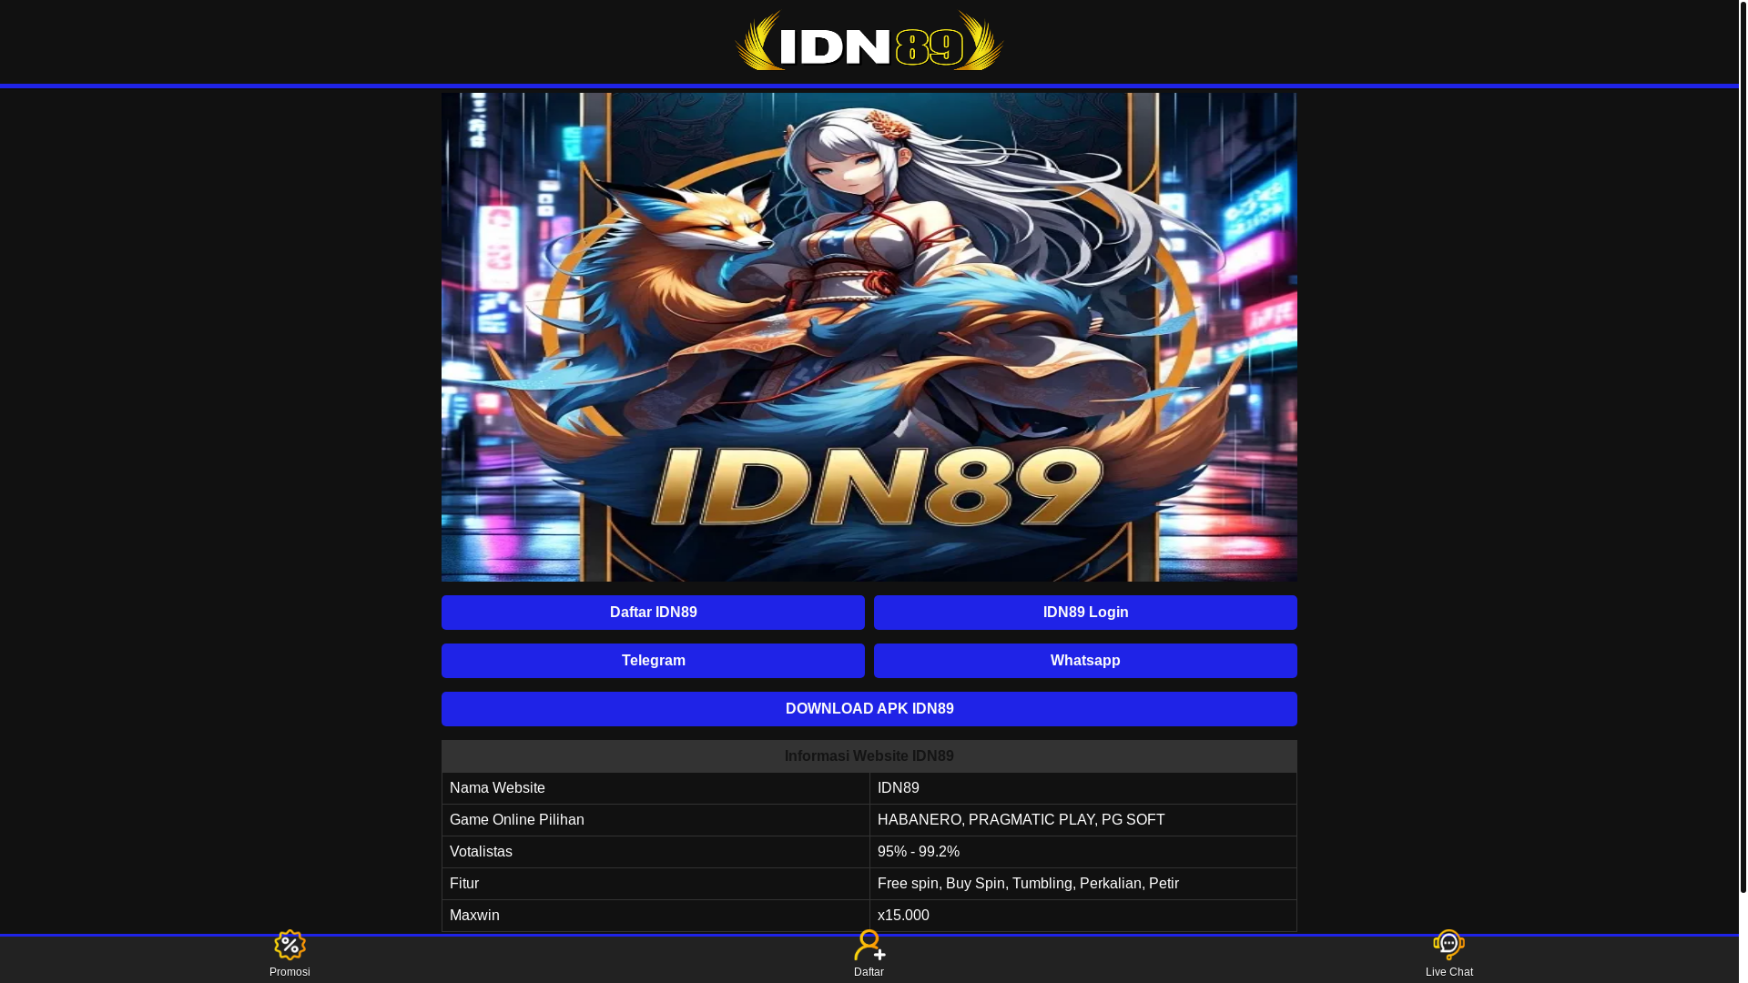Viewport: 1748px width, 983px height.
Task: Click the 'x15.000' value cell
Action: (x=1083, y=916)
